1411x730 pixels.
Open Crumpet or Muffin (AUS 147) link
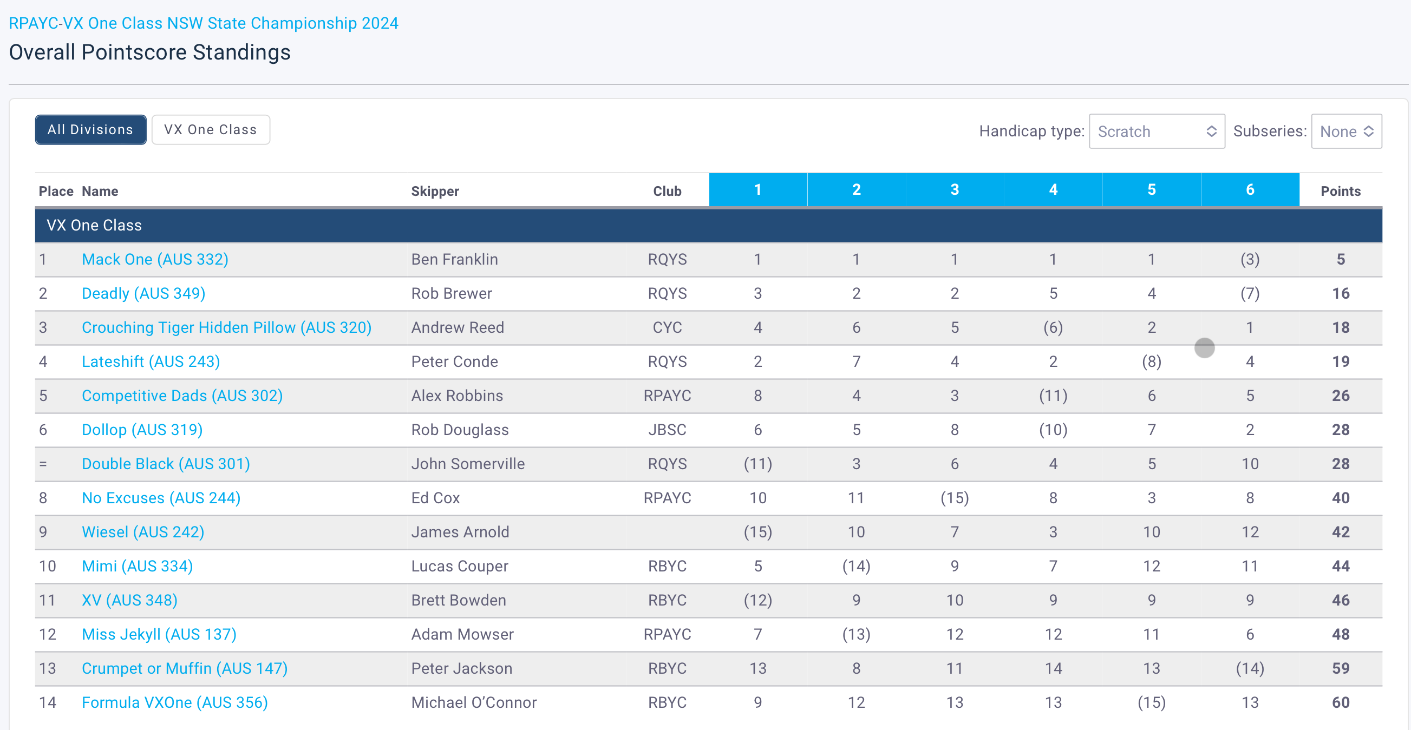[185, 668]
